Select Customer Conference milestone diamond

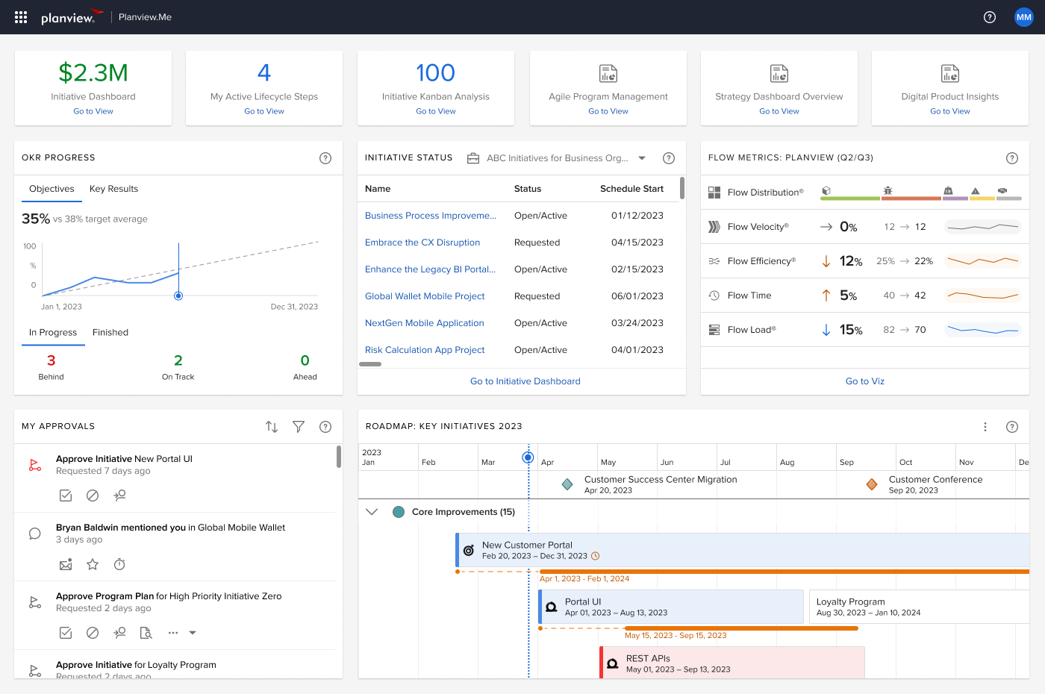(x=872, y=485)
